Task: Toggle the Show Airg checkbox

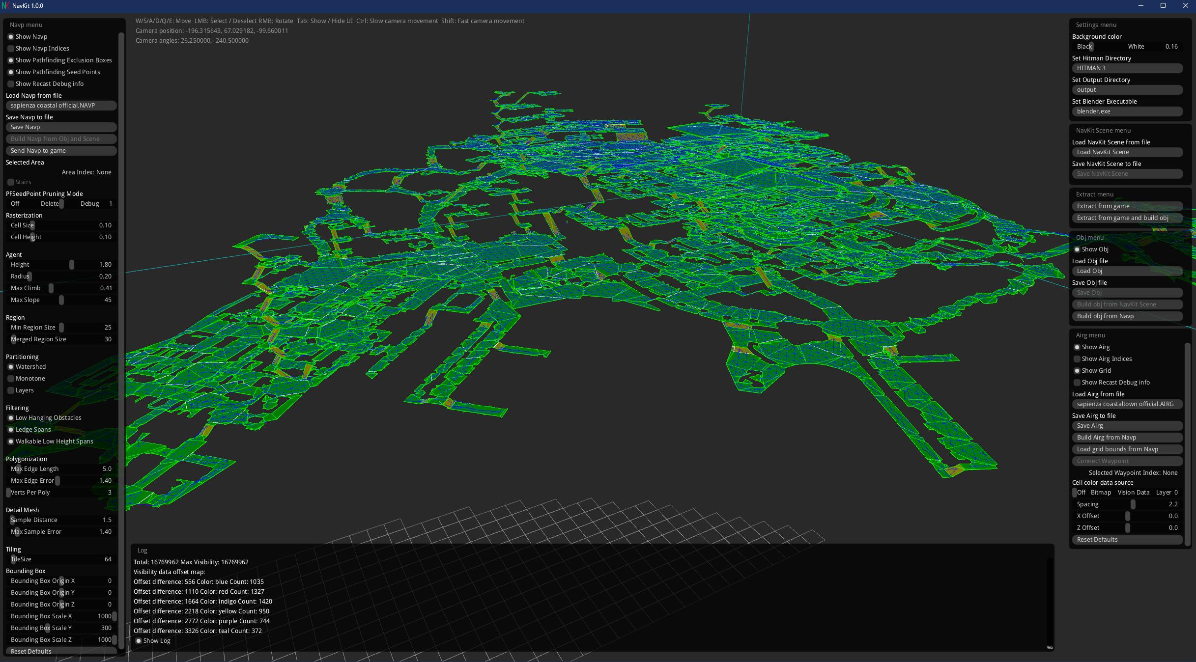Action: coord(1077,347)
